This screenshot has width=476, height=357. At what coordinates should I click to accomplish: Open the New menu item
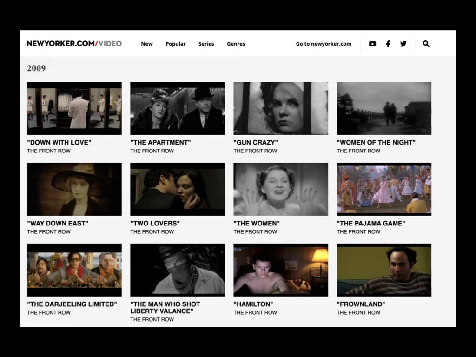(x=146, y=44)
